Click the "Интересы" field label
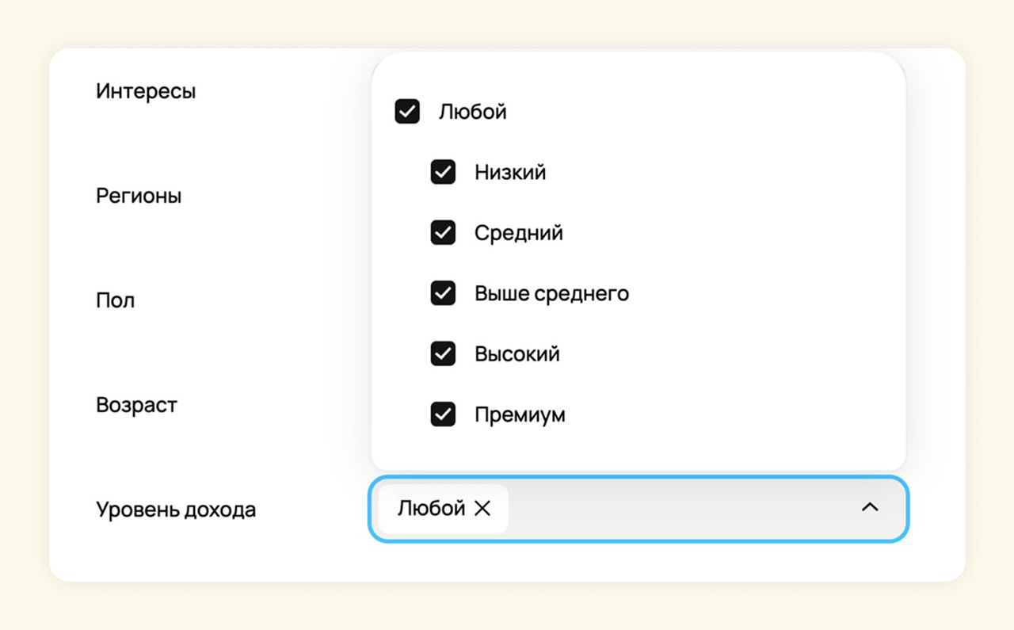Screen dimensions: 1014x630 point(146,91)
